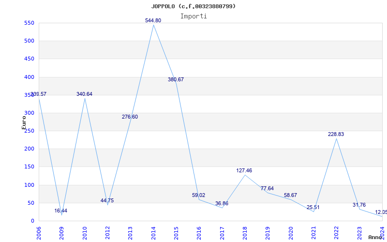Select the 2012 x-axis year label
This screenshot has height=242, width=387.
pyautogui.click(x=107, y=233)
